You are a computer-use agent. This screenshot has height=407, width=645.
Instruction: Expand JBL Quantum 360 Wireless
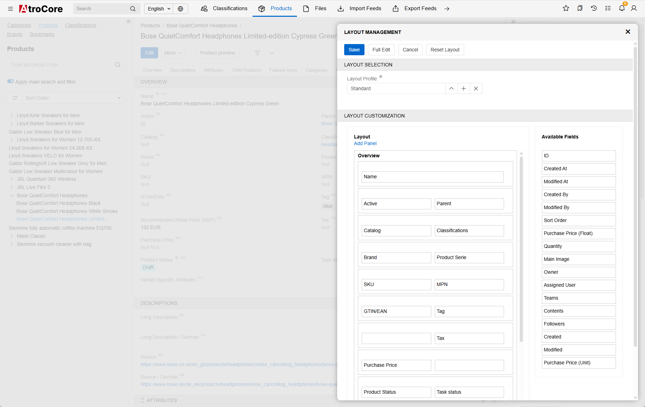coord(12,179)
